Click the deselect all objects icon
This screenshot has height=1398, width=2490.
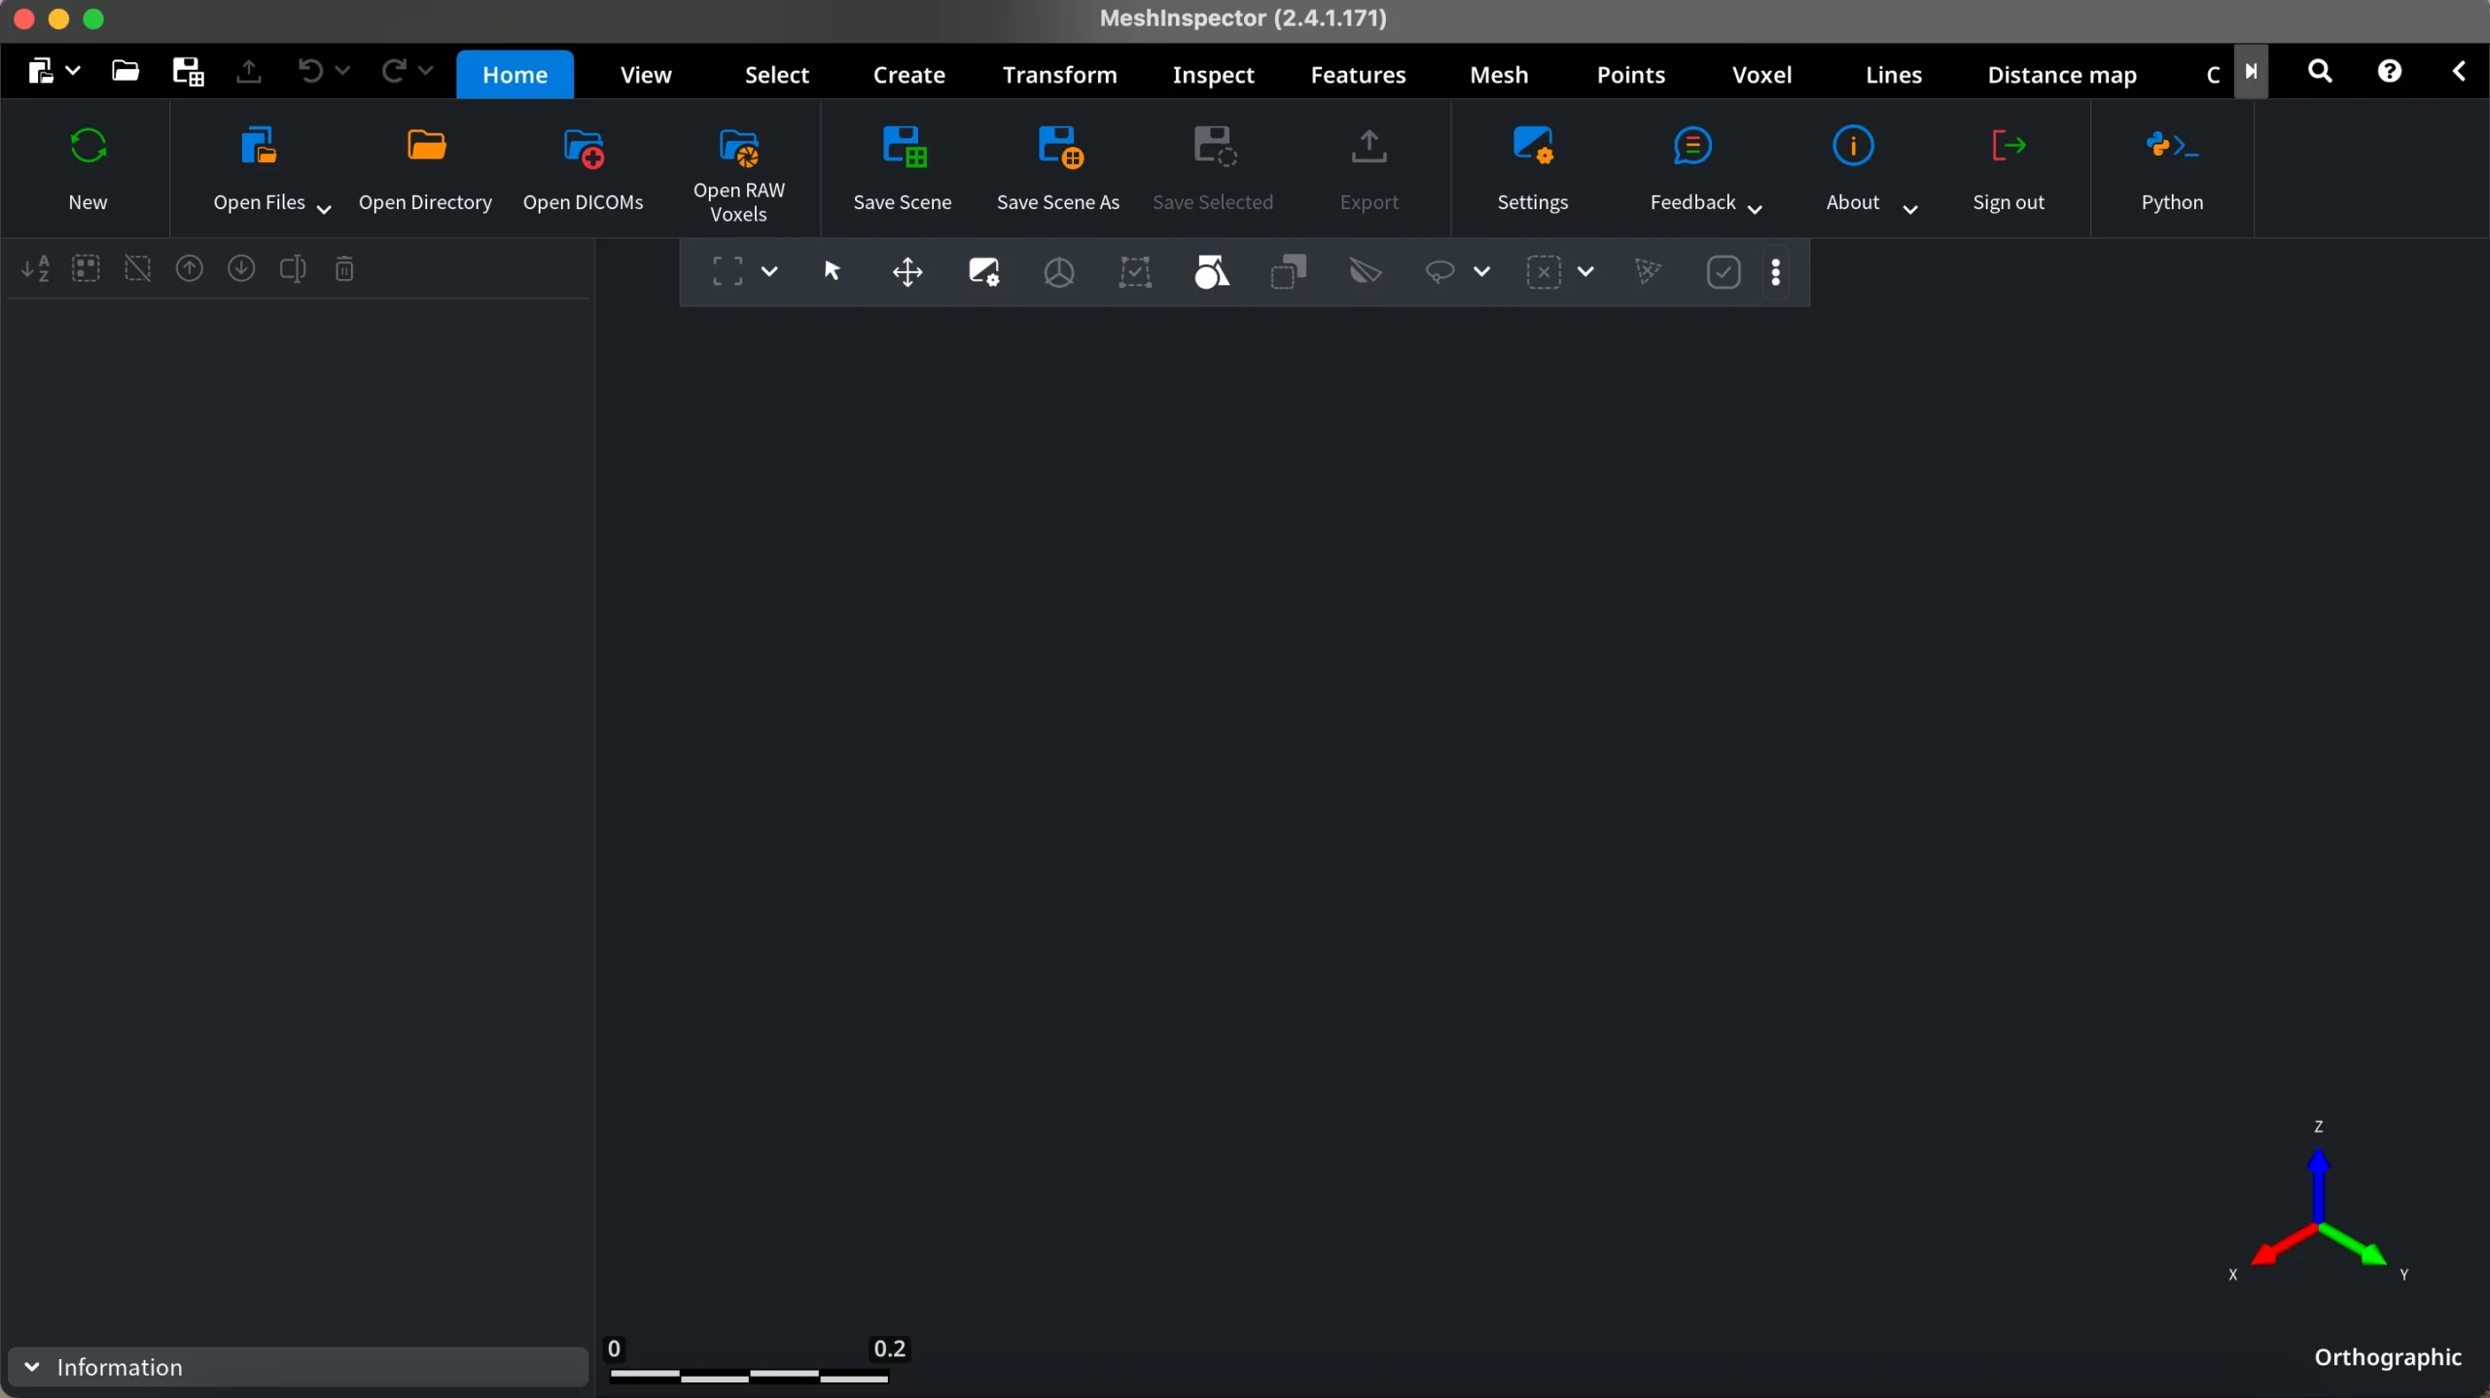pos(138,268)
